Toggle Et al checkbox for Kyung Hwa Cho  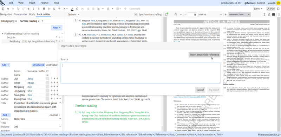(x=47, y=99)
